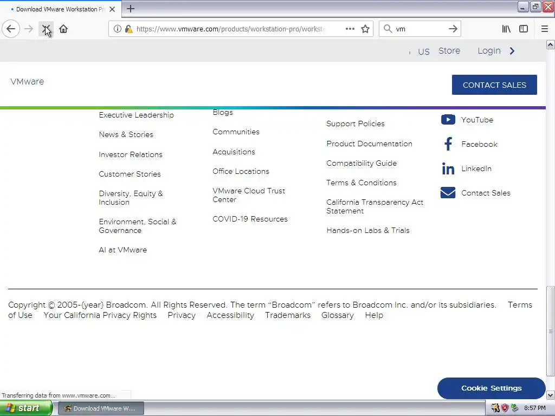Open News & Stories link
The width and height of the screenshot is (555, 416).
point(126,134)
